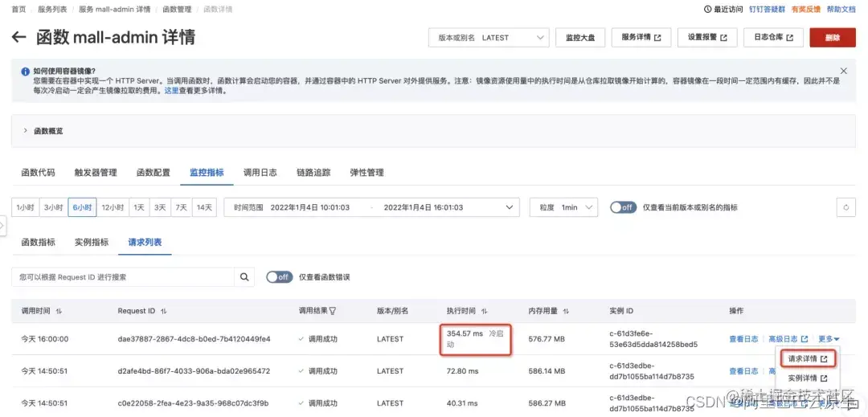The image size is (868, 417).
Task: Open 有奖反馈 link
Action: (806, 10)
